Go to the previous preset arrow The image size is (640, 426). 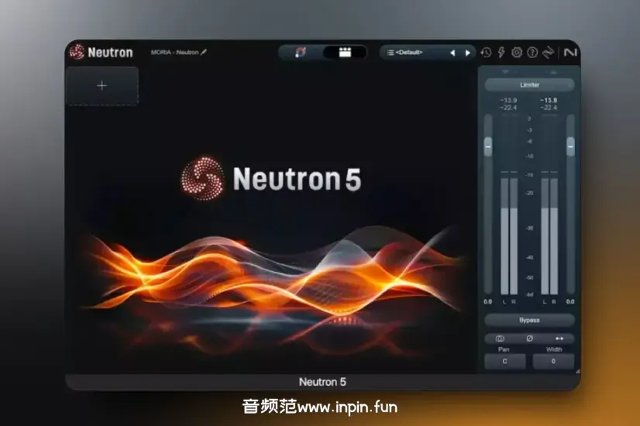coord(452,53)
